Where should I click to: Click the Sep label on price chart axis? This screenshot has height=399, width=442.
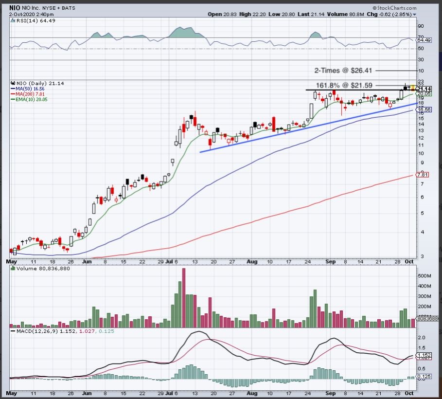click(330, 262)
